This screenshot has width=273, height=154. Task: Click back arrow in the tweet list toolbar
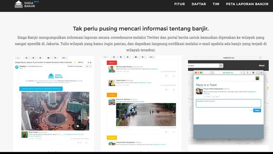pos(105,57)
